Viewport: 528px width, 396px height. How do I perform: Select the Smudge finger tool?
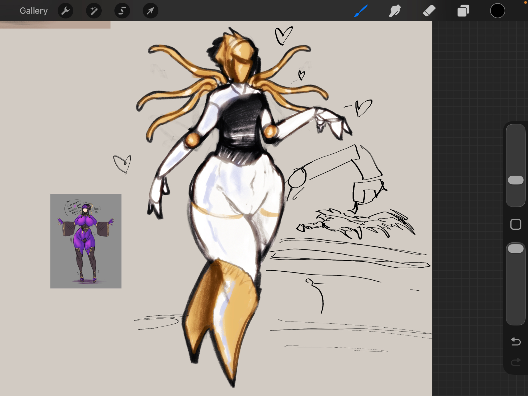pyautogui.click(x=395, y=11)
